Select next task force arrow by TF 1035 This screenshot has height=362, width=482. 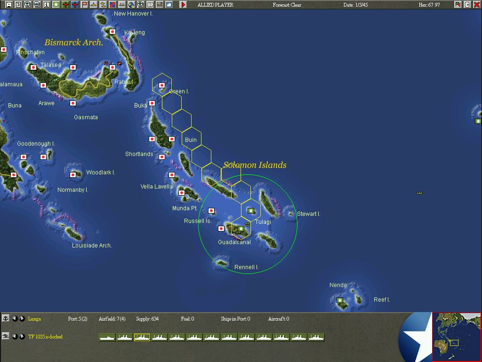pyautogui.click(x=22, y=337)
